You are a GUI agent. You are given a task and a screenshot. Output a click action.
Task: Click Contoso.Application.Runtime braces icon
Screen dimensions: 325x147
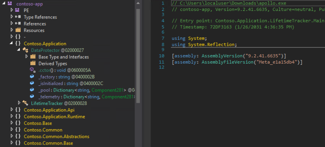click(x=18, y=117)
